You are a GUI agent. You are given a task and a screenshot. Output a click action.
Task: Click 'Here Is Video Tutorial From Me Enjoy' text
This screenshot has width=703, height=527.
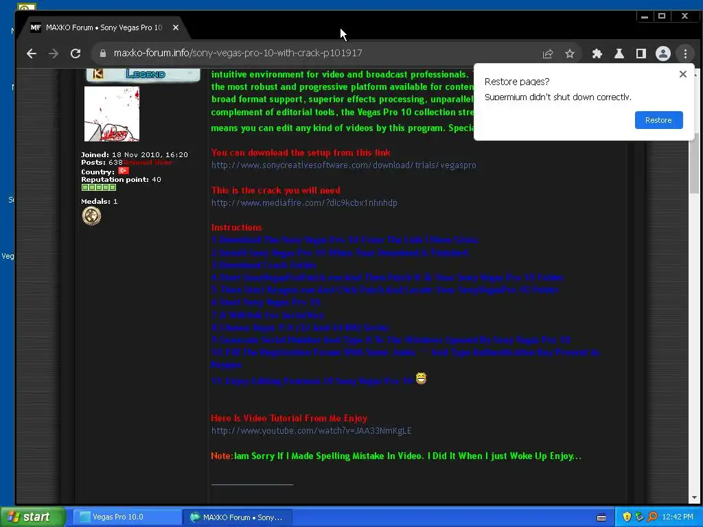coord(289,418)
